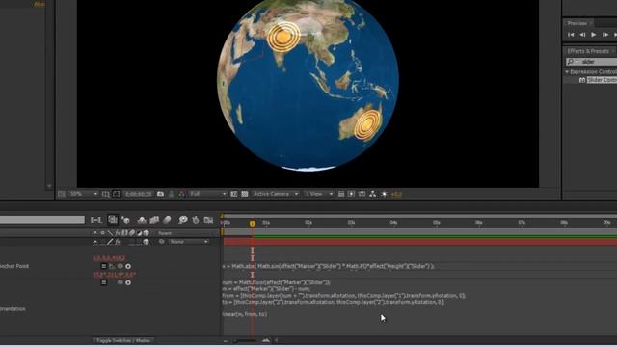This screenshot has width=617, height=347.
Task: Toggle the layer's fx effects switch
Action: (x=118, y=242)
